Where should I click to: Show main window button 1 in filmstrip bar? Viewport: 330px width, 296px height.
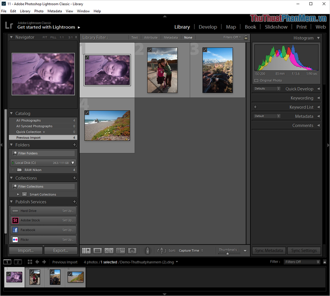pyautogui.click(x=7, y=262)
